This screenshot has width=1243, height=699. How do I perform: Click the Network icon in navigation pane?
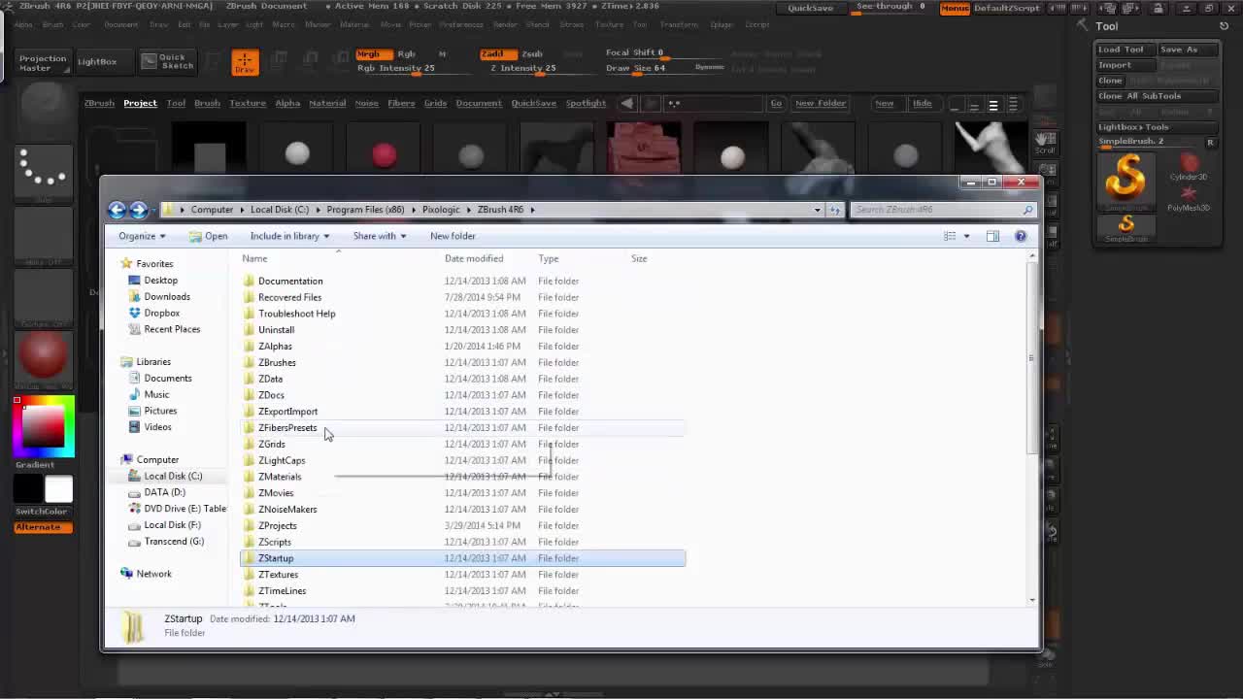[x=126, y=574]
